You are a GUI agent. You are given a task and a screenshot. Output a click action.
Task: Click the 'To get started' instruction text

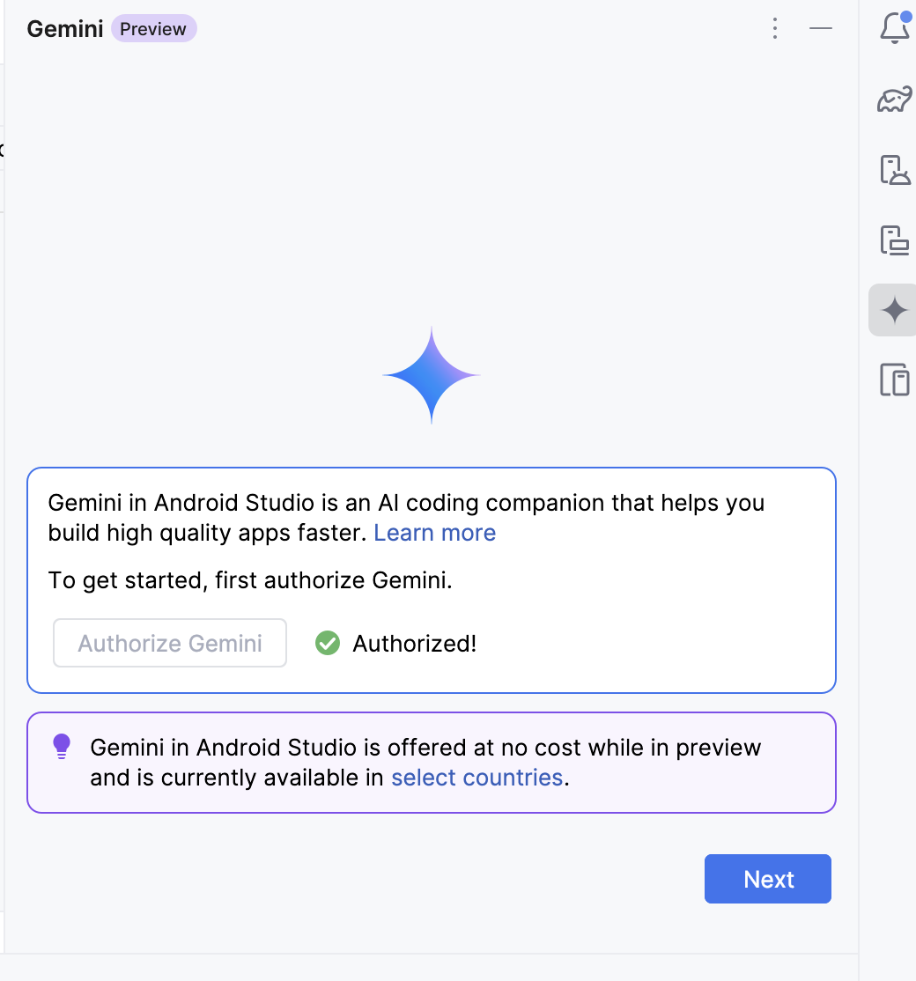250,580
